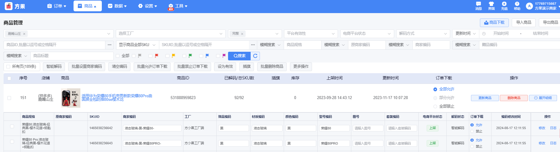Click the ellipsis icon after 商品ID field
This screenshot has height=152, width=560.
click(x=110, y=45)
